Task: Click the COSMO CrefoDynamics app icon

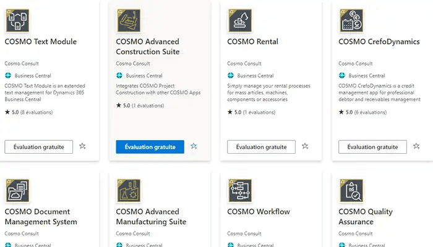Action: [351, 20]
